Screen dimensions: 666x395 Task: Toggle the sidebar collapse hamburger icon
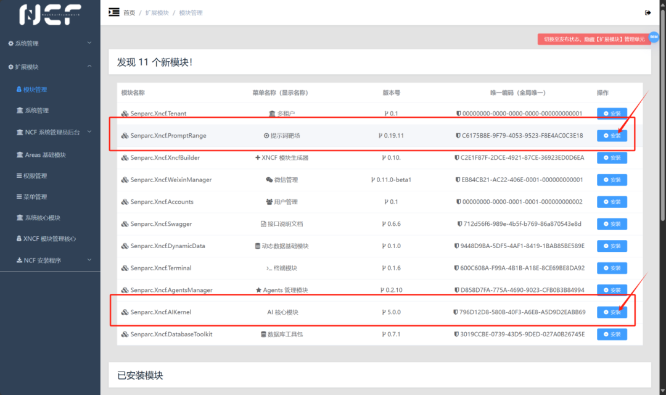(x=114, y=12)
